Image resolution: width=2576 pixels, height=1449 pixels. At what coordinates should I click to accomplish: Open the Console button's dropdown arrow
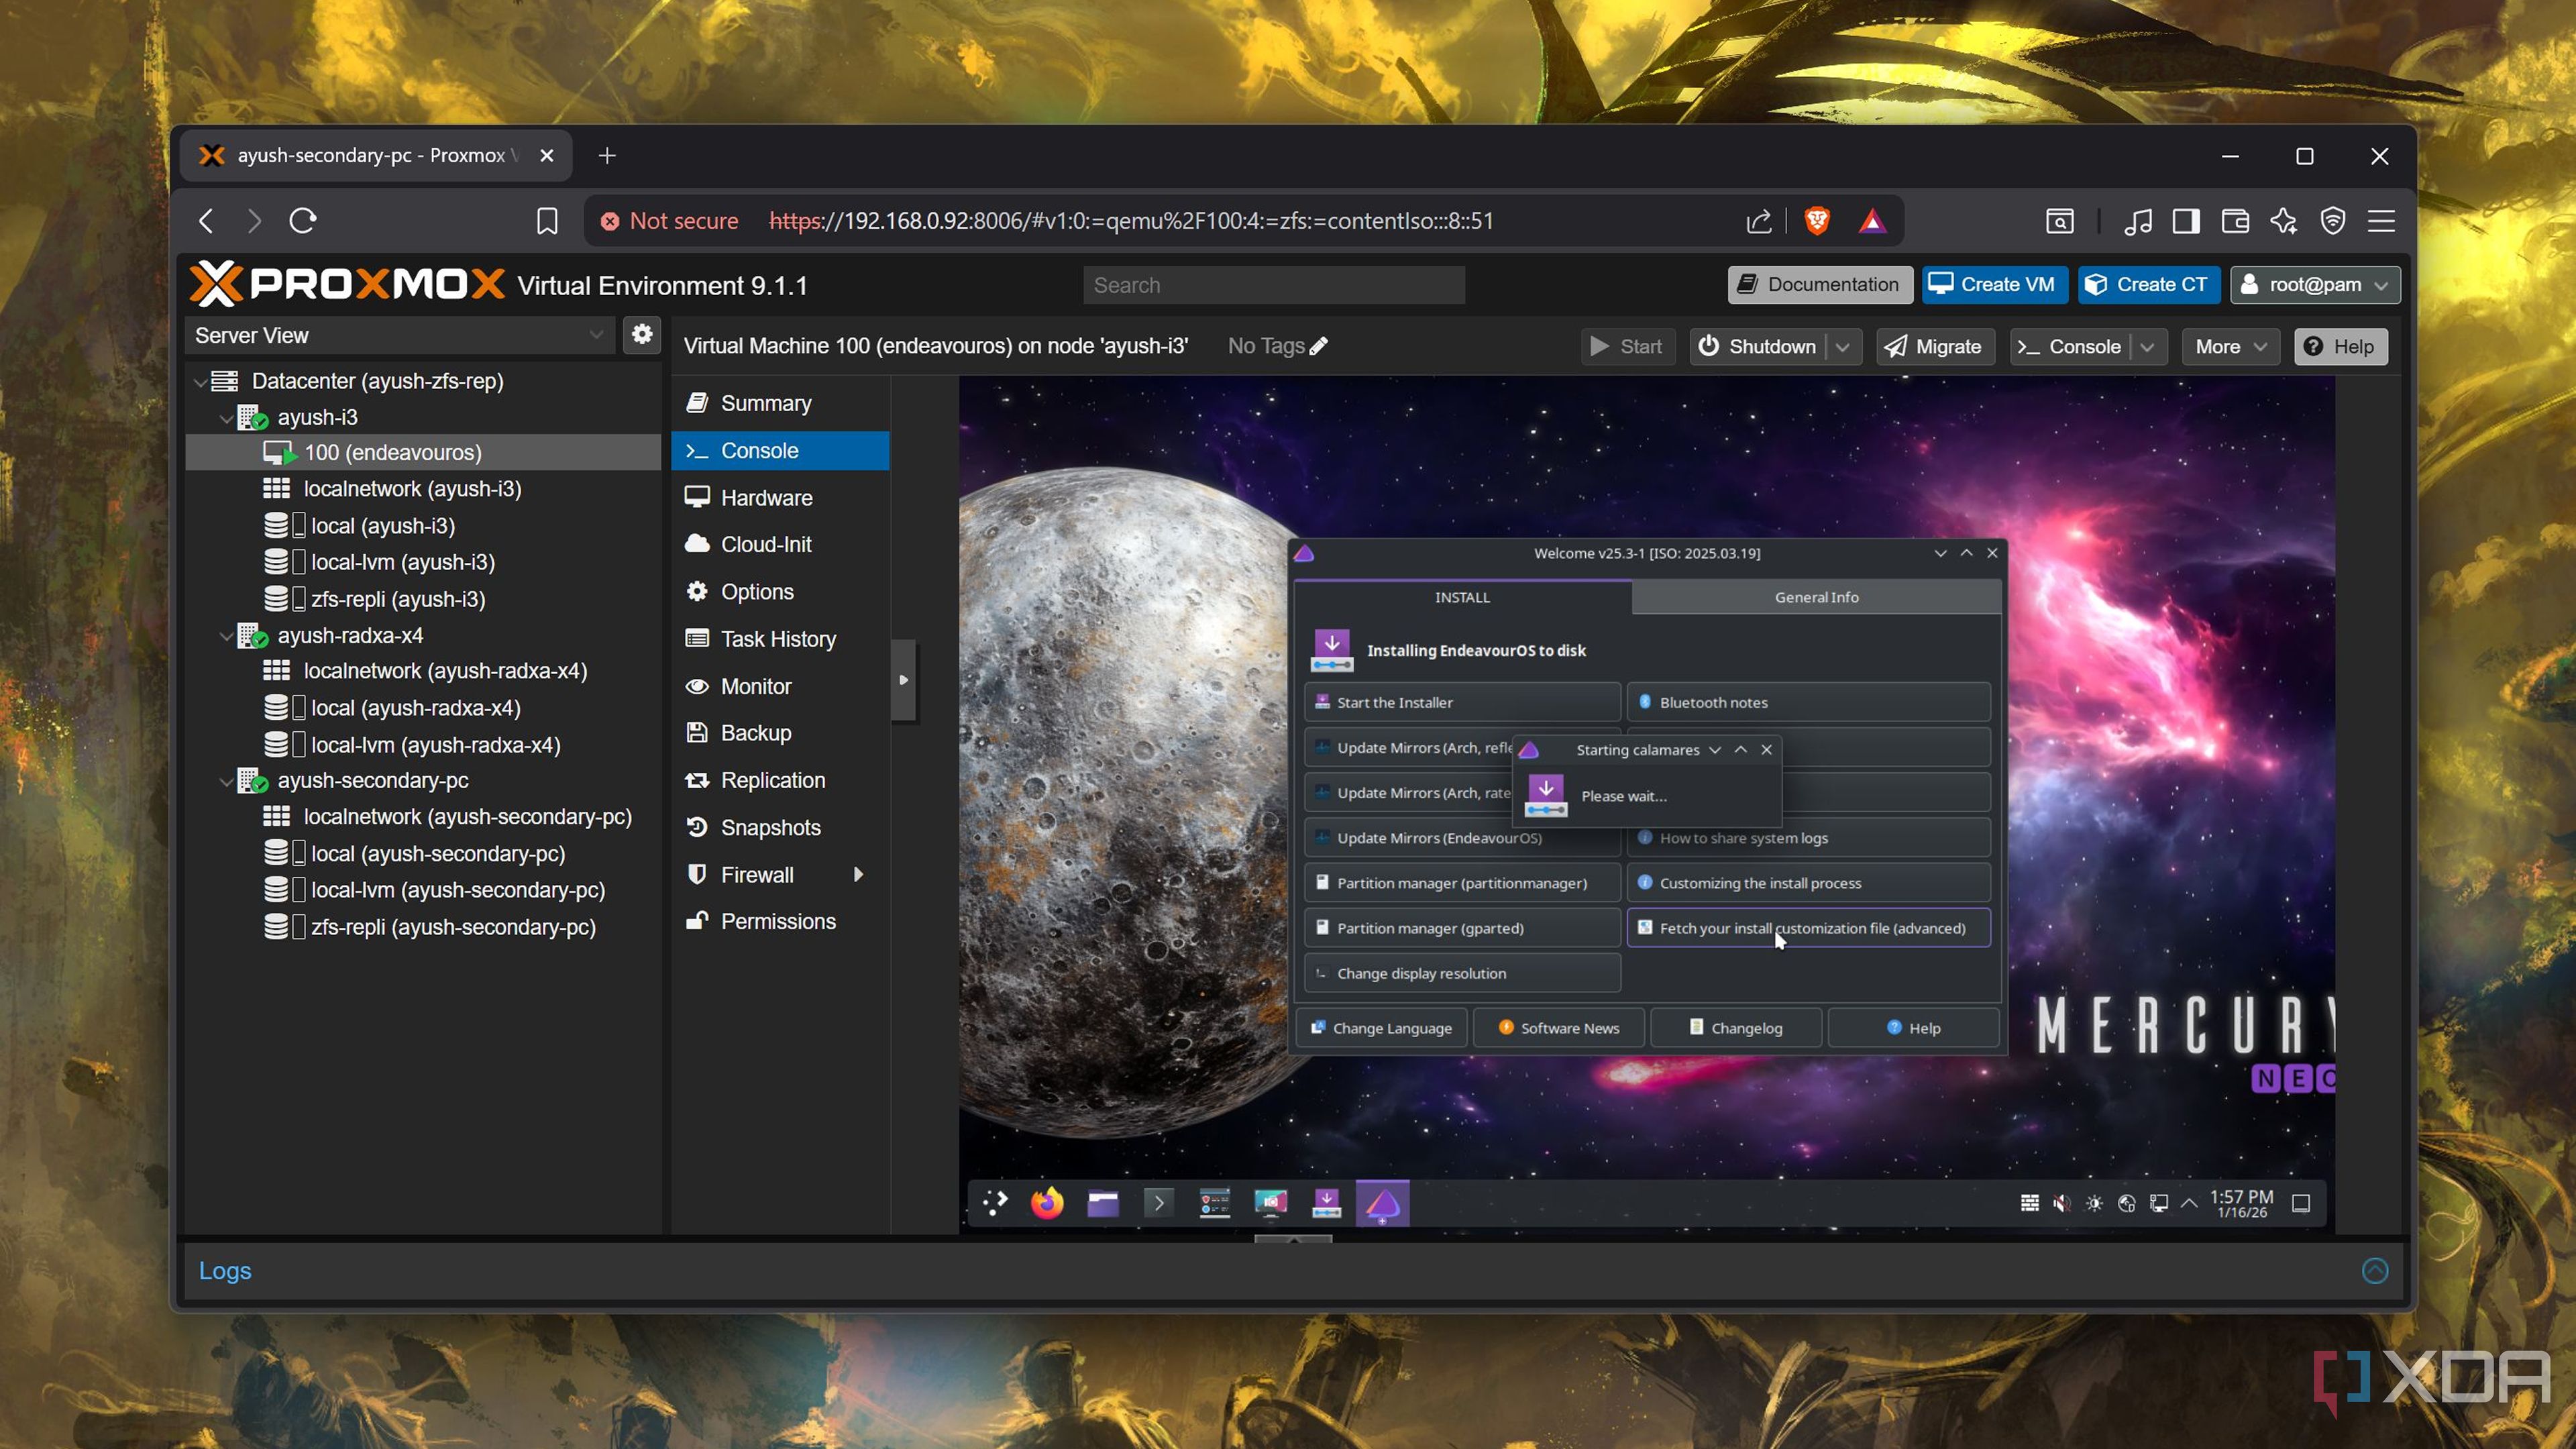tap(2147, 346)
